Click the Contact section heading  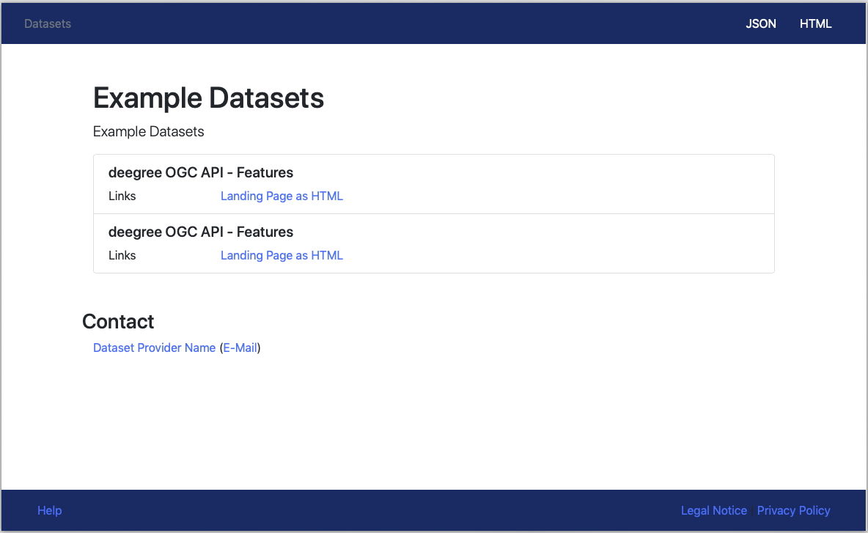[118, 321]
